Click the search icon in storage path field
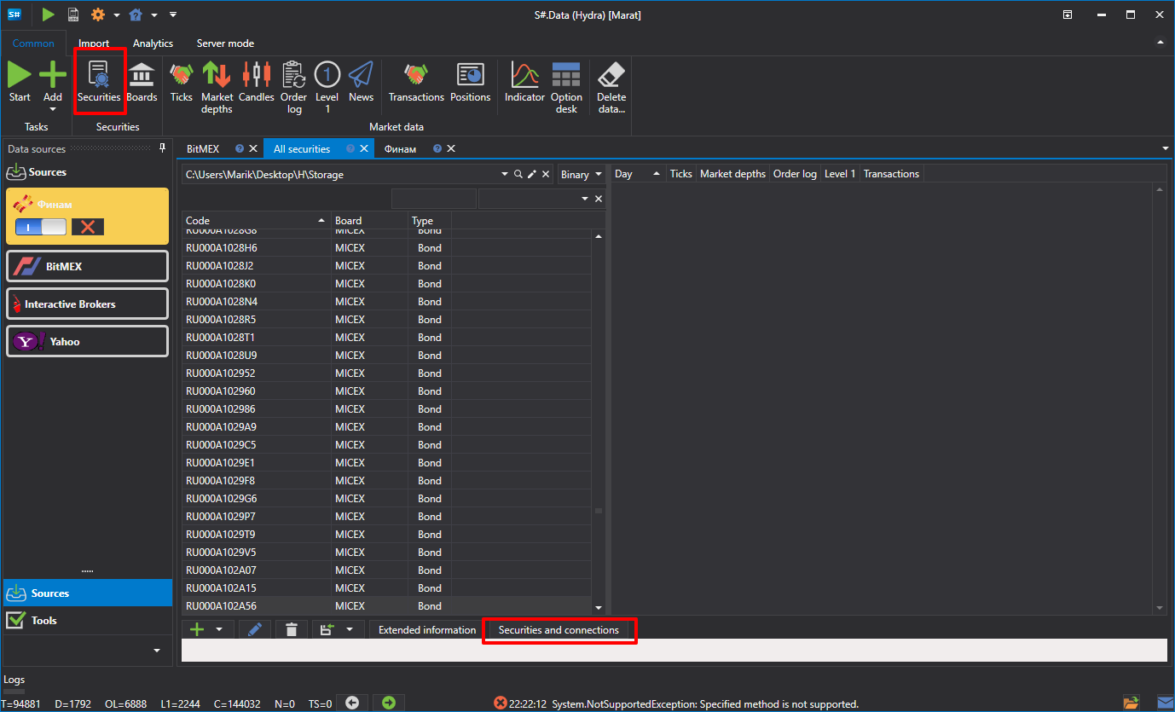This screenshot has height=712, width=1175. [x=518, y=174]
